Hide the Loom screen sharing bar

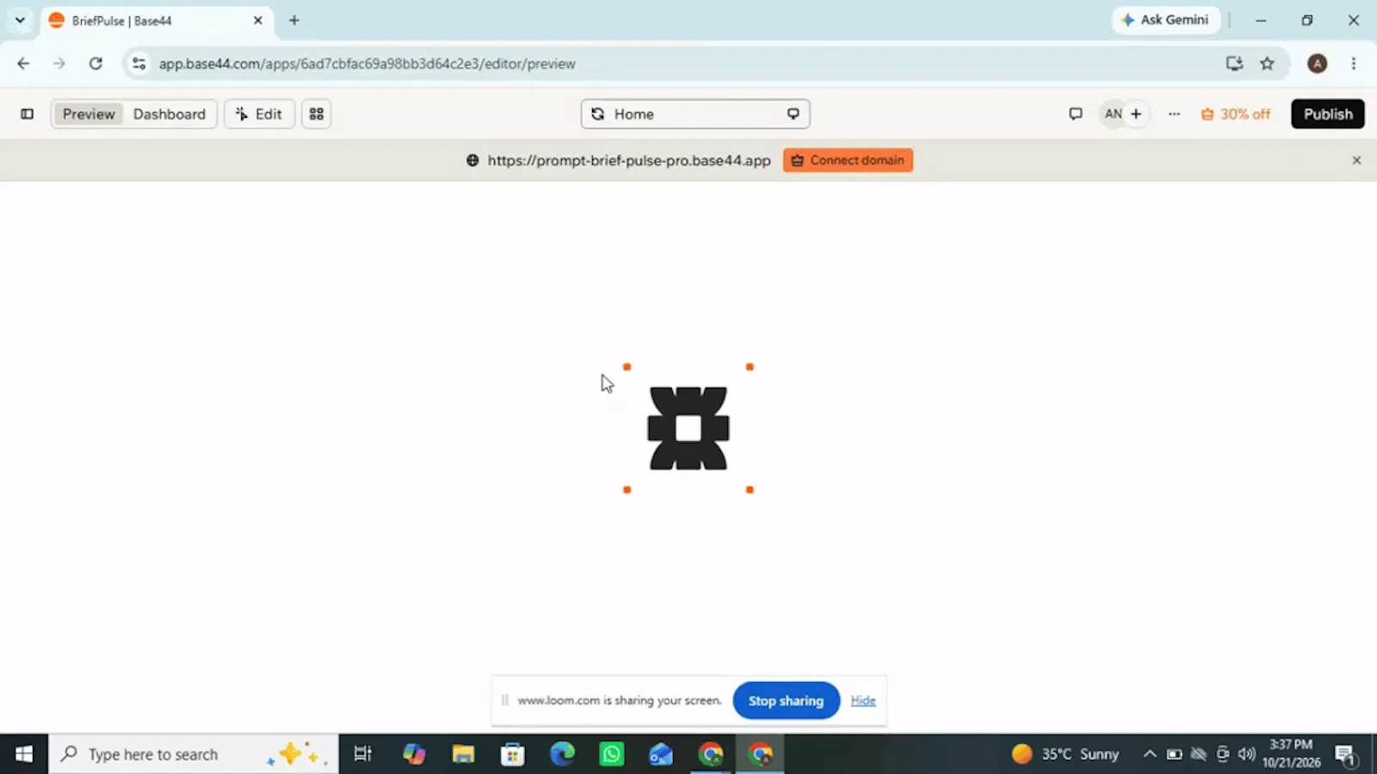(x=863, y=700)
